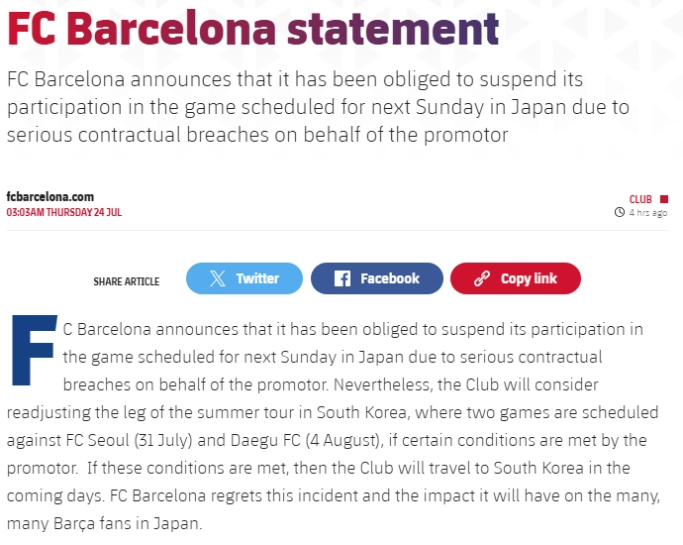
Task: Open the CLUB category tag
Action: 640,199
